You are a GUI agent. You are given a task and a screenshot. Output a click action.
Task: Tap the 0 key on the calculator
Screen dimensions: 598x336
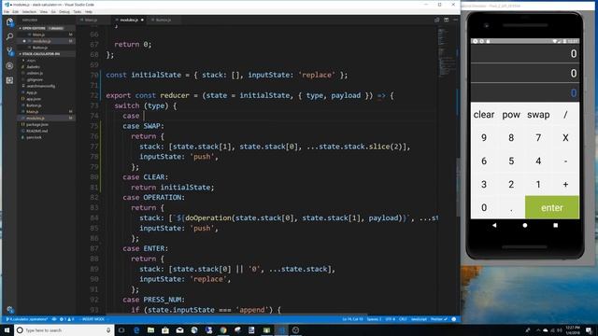point(484,207)
